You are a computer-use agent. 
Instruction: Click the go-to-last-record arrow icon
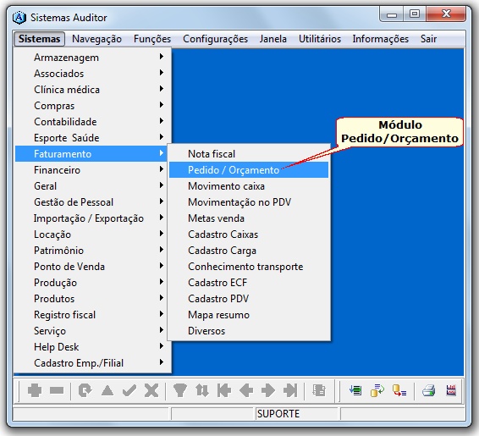click(x=290, y=390)
